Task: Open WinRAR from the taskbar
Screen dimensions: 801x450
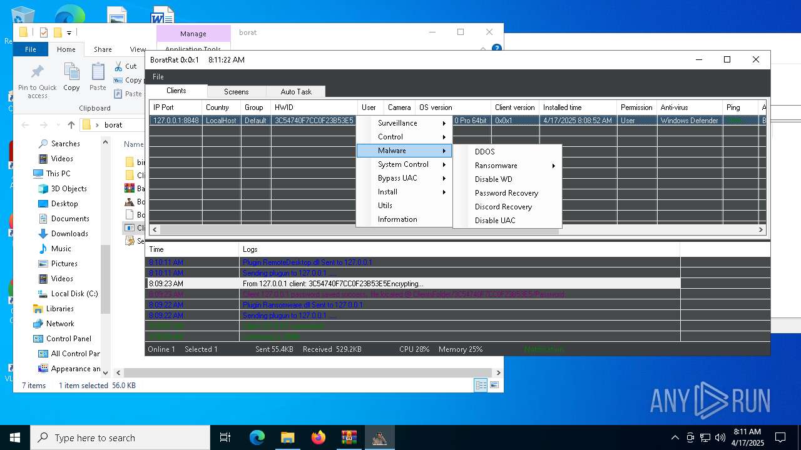Action: [349, 437]
